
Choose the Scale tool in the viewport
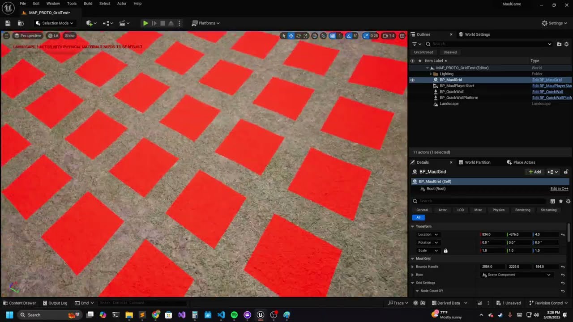click(305, 36)
